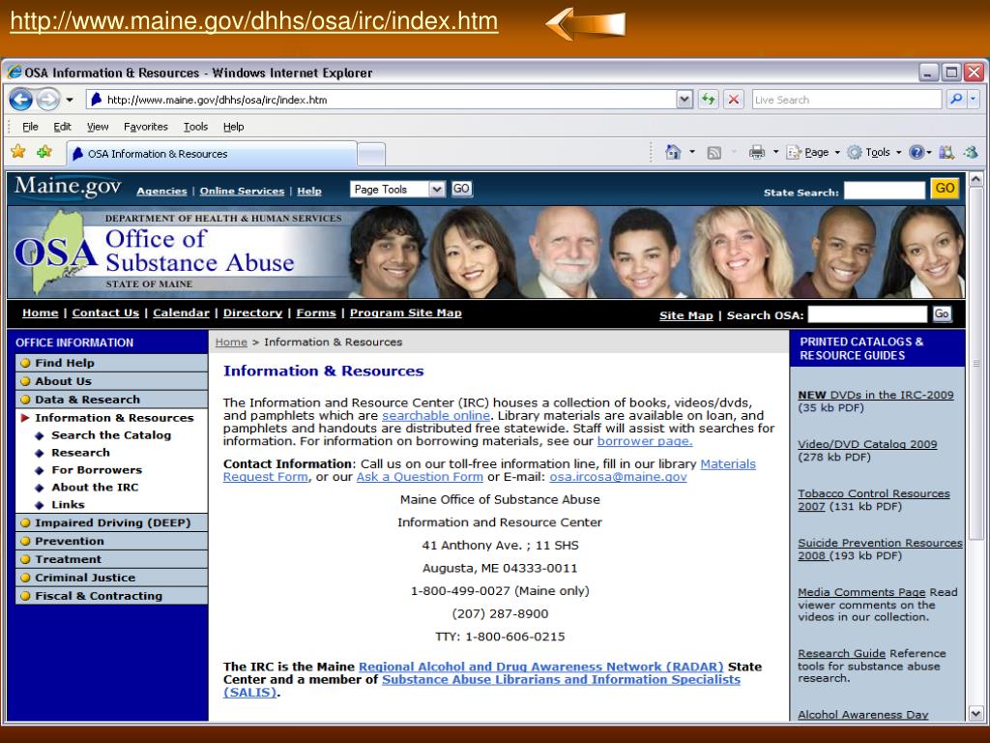Click the browser Forward arrow button
The width and height of the screenshot is (990, 743).
tap(47, 100)
